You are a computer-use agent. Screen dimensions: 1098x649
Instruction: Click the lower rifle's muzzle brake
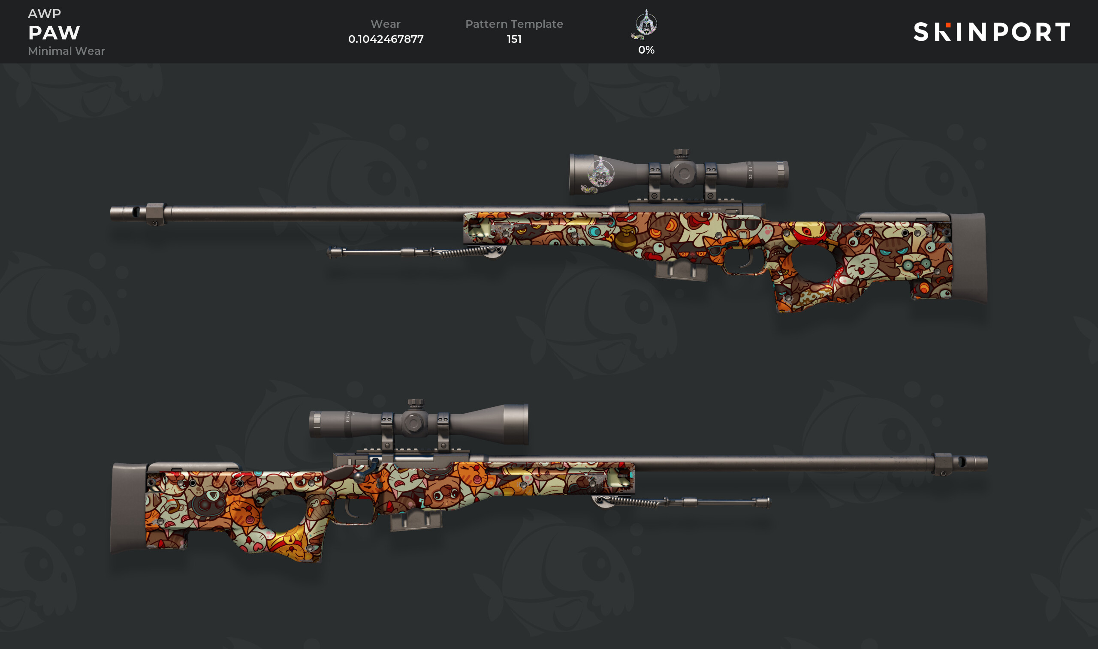(x=960, y=463)
